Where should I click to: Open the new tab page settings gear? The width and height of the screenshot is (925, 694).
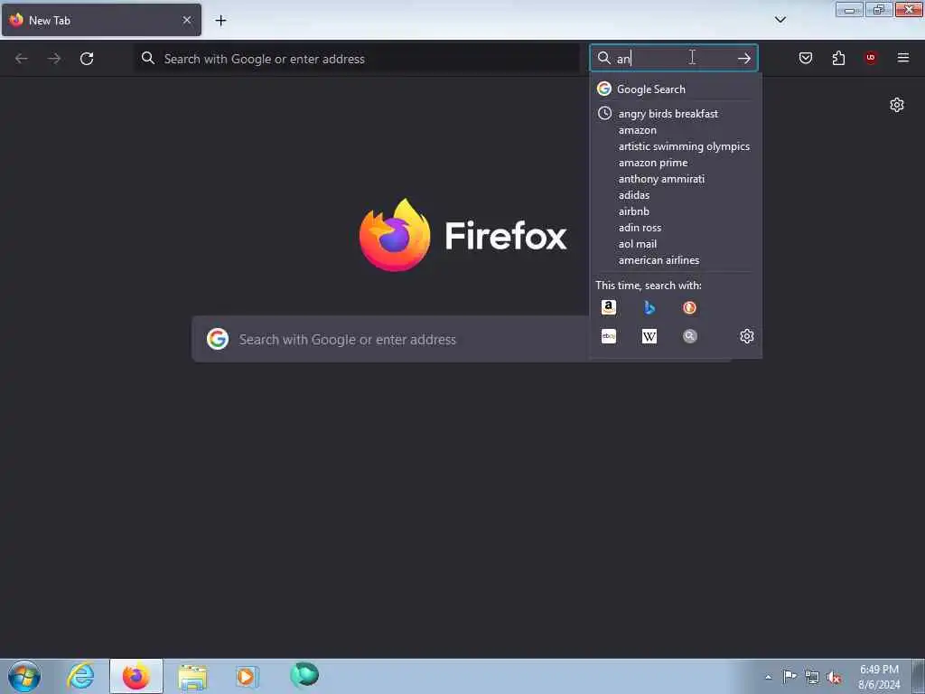pos(897,105)
